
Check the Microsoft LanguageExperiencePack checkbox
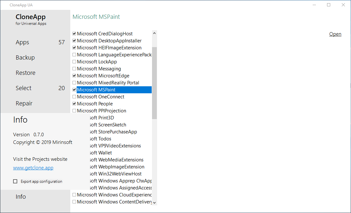(74, 55)
